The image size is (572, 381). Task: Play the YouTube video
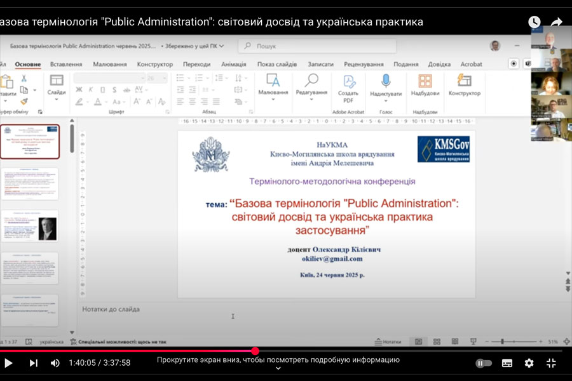9,363
